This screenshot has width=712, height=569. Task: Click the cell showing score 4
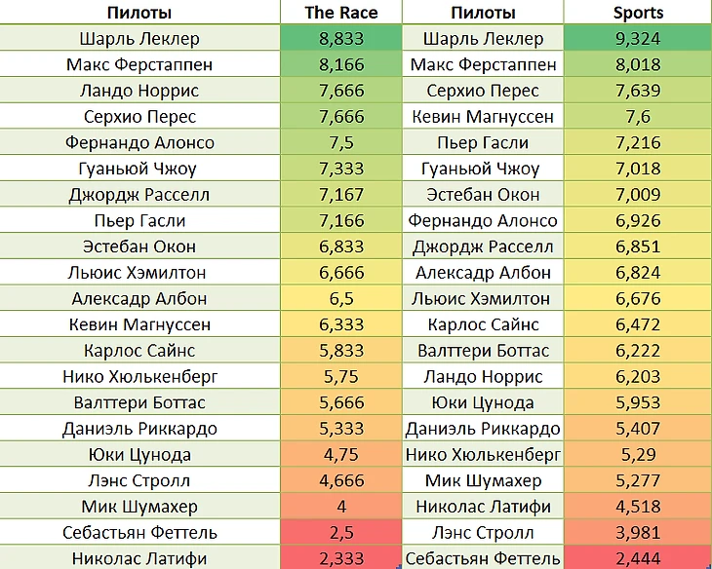pos(340,507)
